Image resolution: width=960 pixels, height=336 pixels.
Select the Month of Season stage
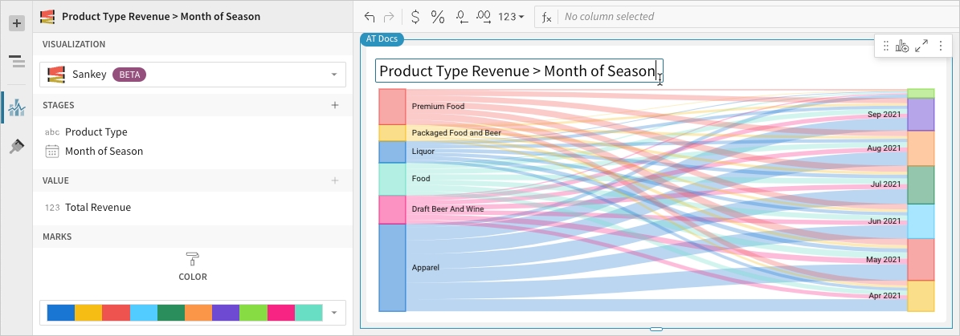coord(104,151)
